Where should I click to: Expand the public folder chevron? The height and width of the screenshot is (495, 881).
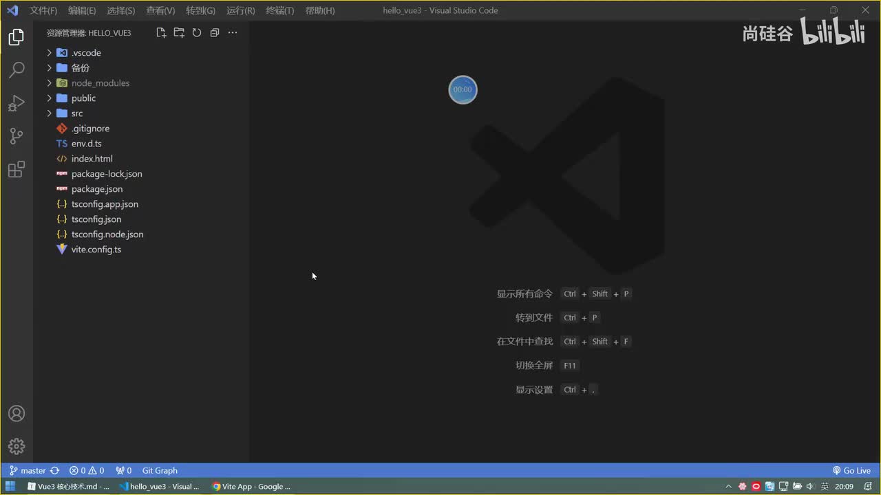[50, 98]
